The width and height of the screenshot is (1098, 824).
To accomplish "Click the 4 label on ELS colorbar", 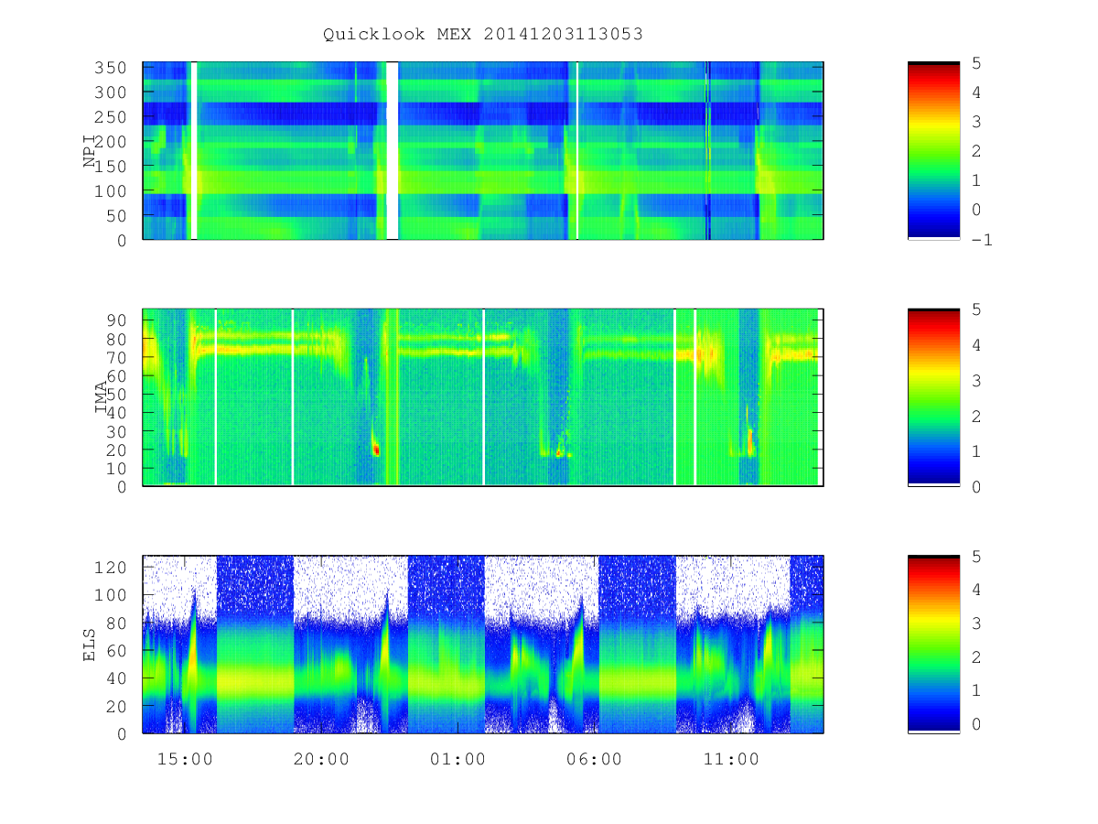I will coord(977,590).
